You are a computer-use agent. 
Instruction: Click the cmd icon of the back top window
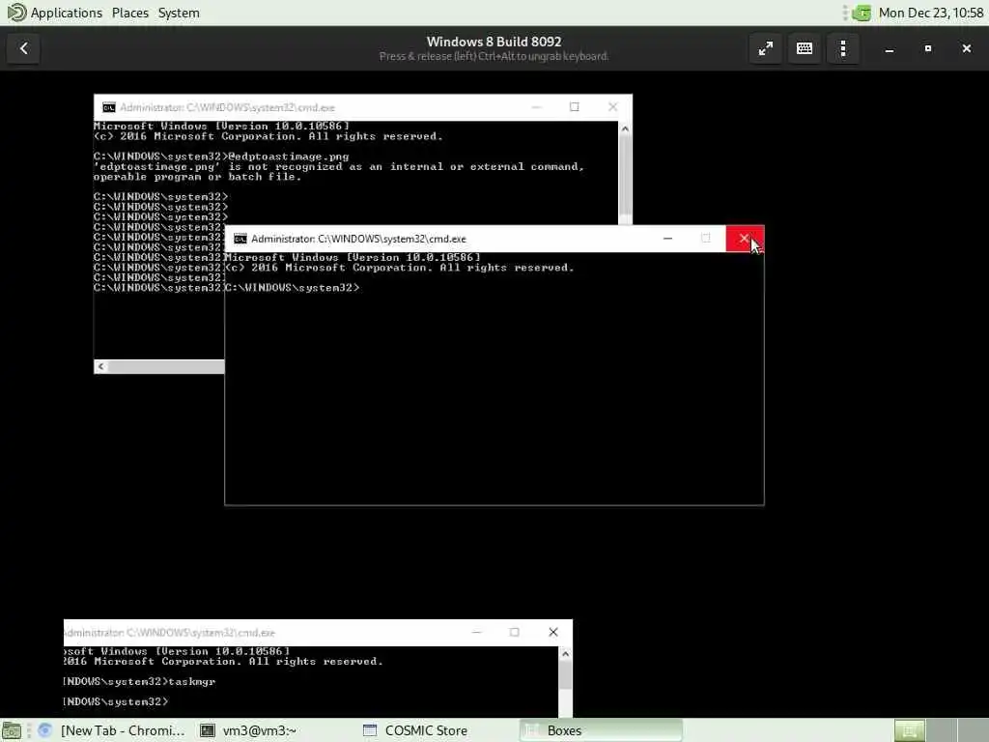109,107
